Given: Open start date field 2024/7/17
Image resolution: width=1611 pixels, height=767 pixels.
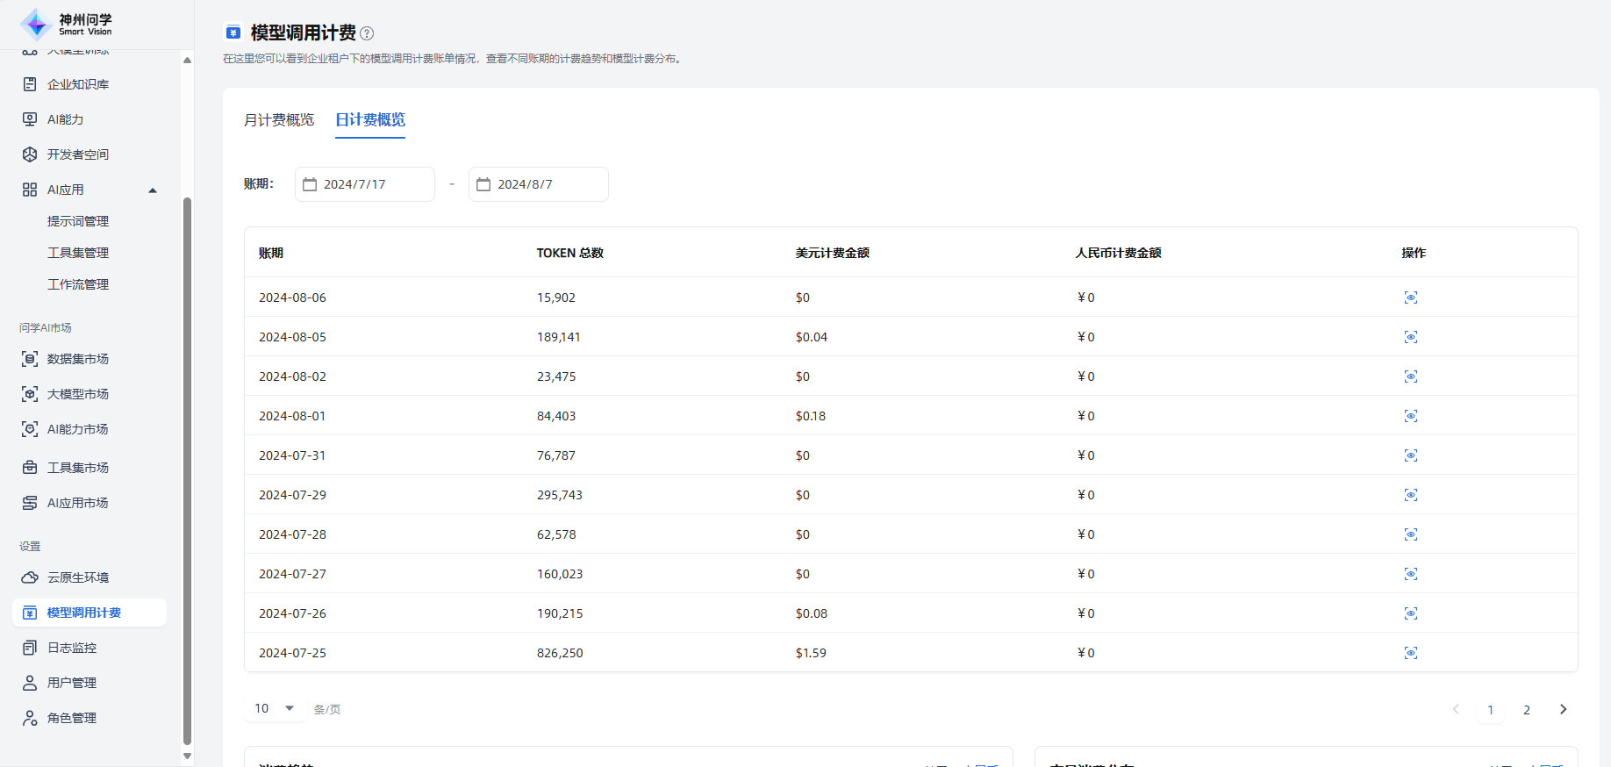Looking at the screenshot, I should point(365,184).
